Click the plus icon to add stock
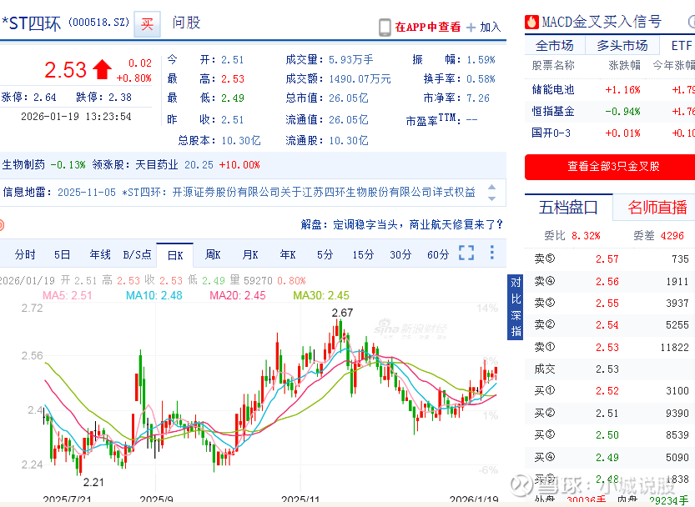The height and width of the screenshot is (507, 695). coord(471,28)
